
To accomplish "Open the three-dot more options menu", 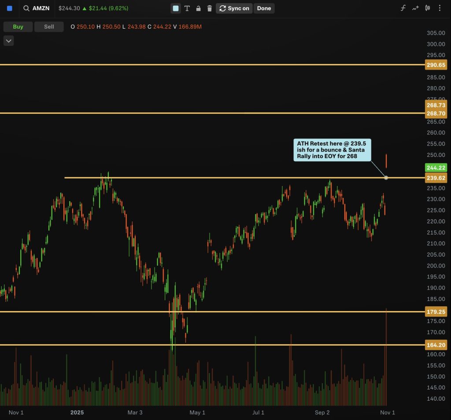I will (440, 8).
